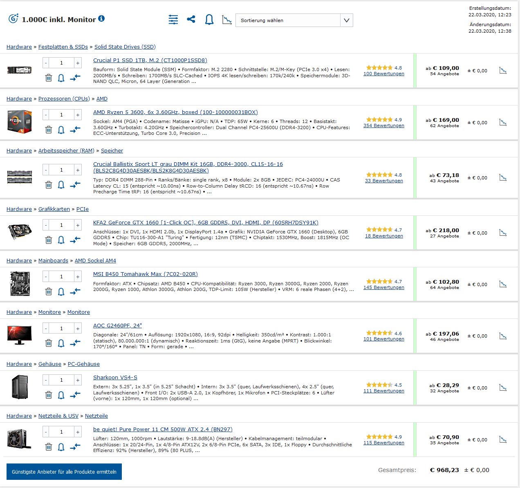Click KFA2 graphics card thumbnail
This screenshot has height=488, width=520.
coord(20,232)
